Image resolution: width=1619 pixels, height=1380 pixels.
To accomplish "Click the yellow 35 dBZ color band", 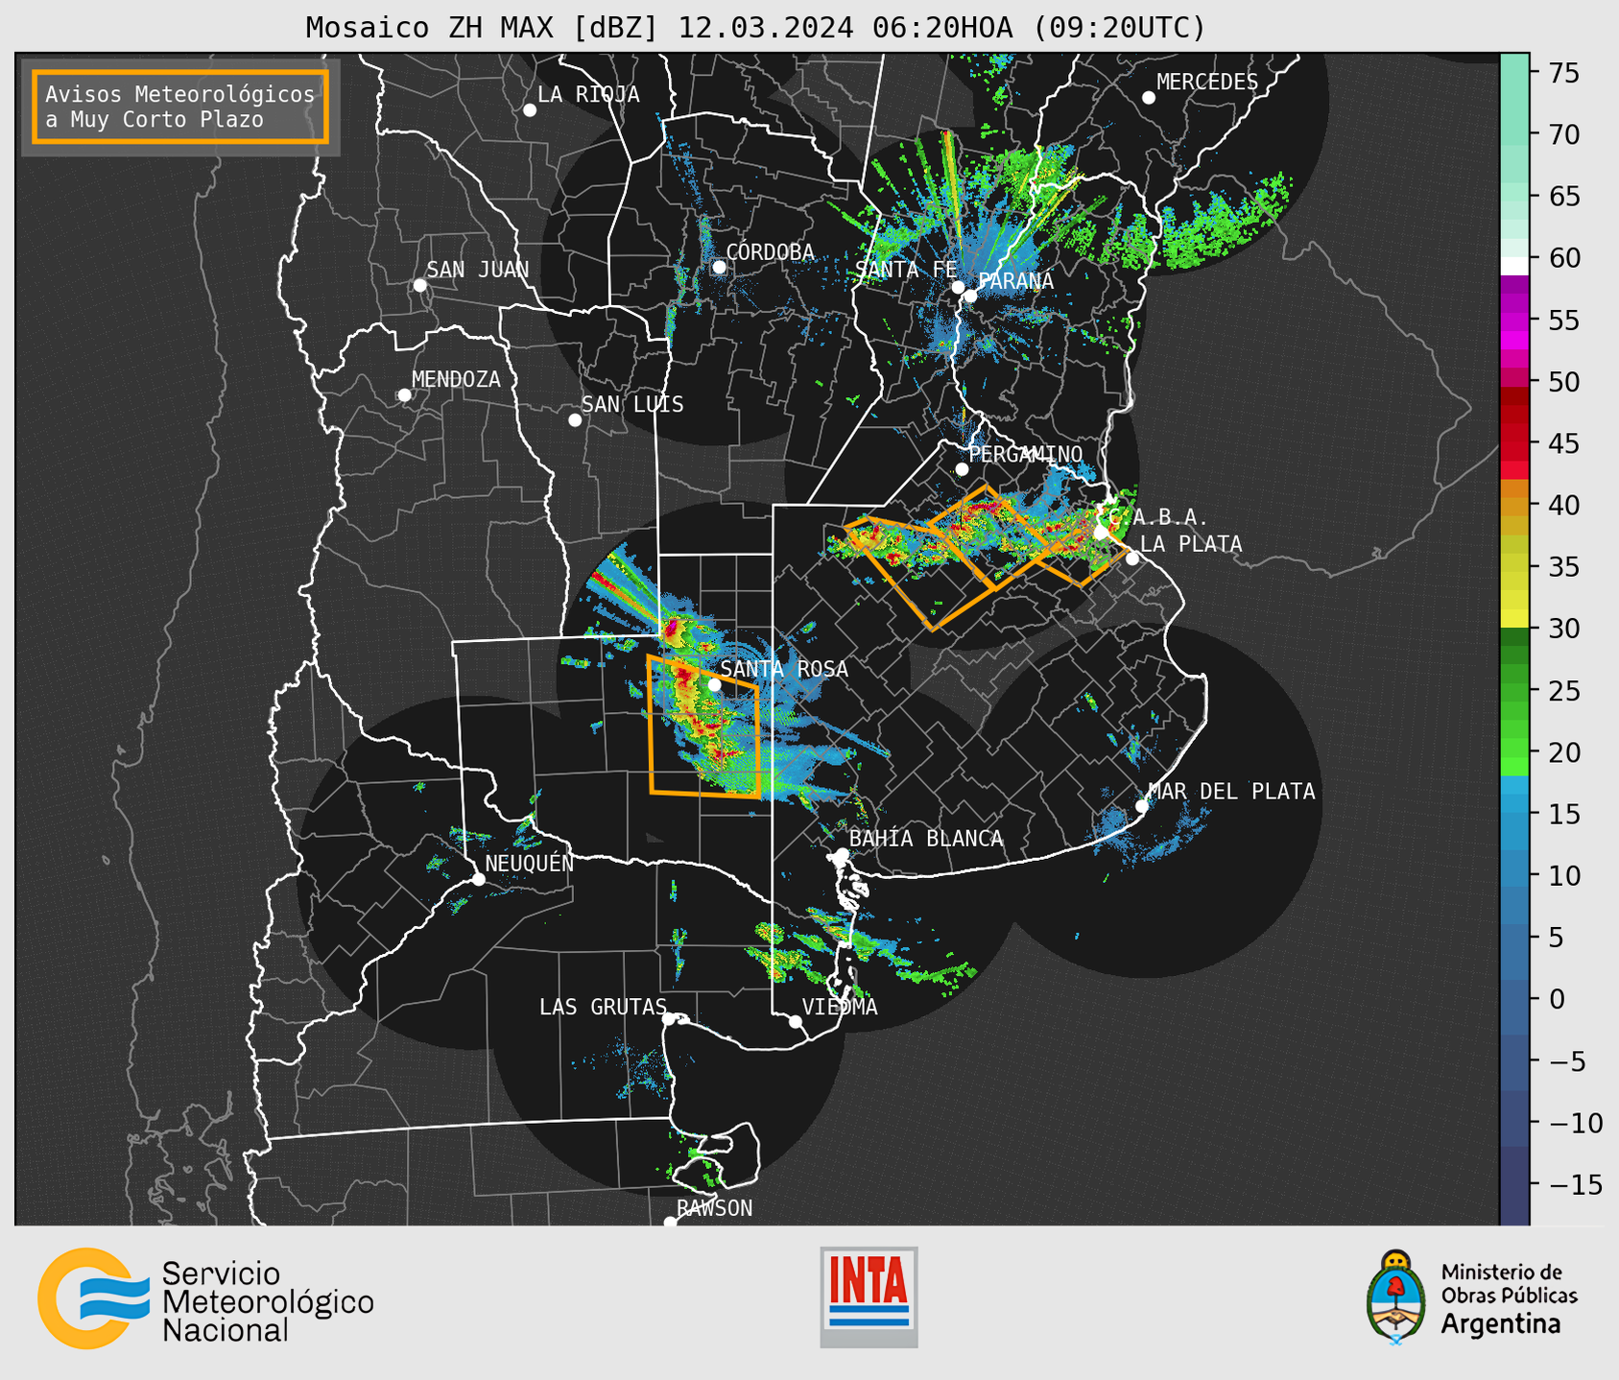I will [x=1514, y=567].
